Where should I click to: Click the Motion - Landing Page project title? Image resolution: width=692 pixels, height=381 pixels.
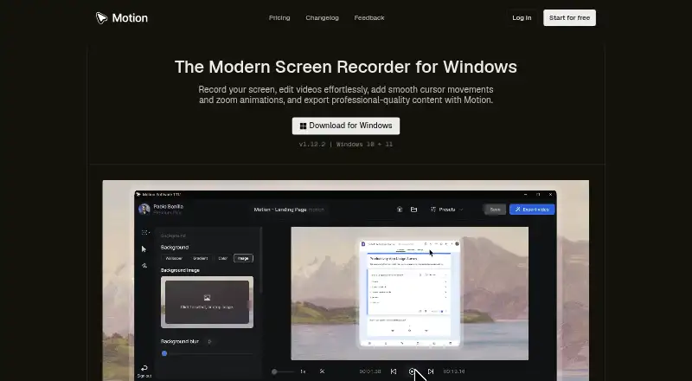(x=280, y=210)
